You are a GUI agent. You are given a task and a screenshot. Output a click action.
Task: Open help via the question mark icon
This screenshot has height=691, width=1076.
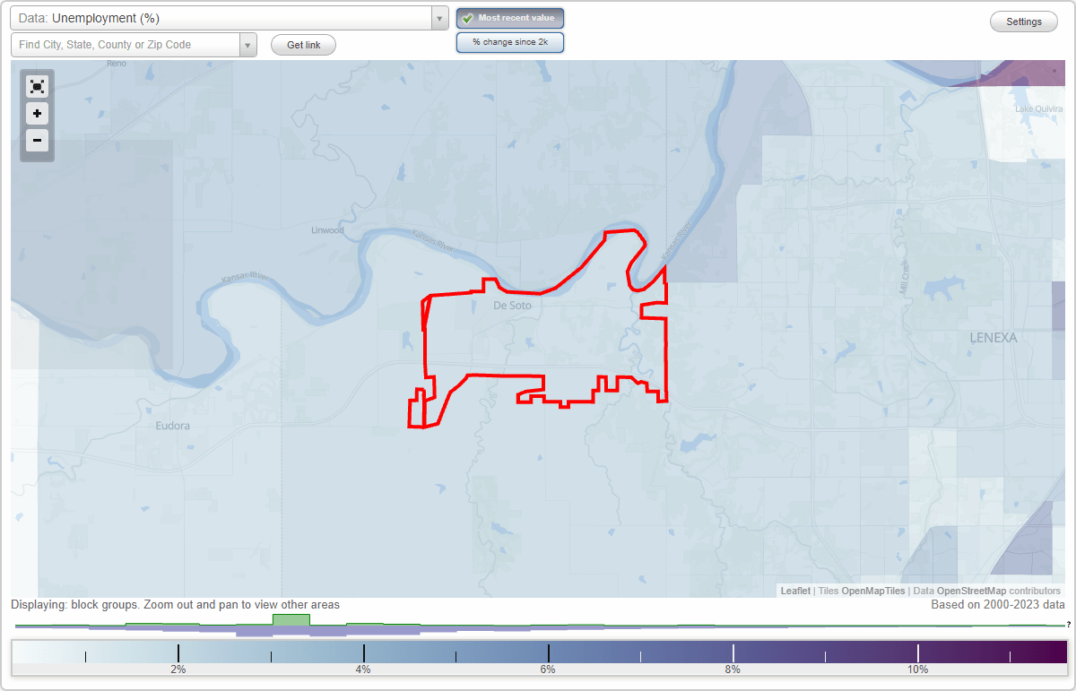pos(1070,625)
